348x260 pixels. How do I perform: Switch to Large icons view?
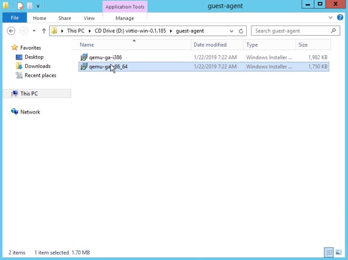[x=338, y=252]
